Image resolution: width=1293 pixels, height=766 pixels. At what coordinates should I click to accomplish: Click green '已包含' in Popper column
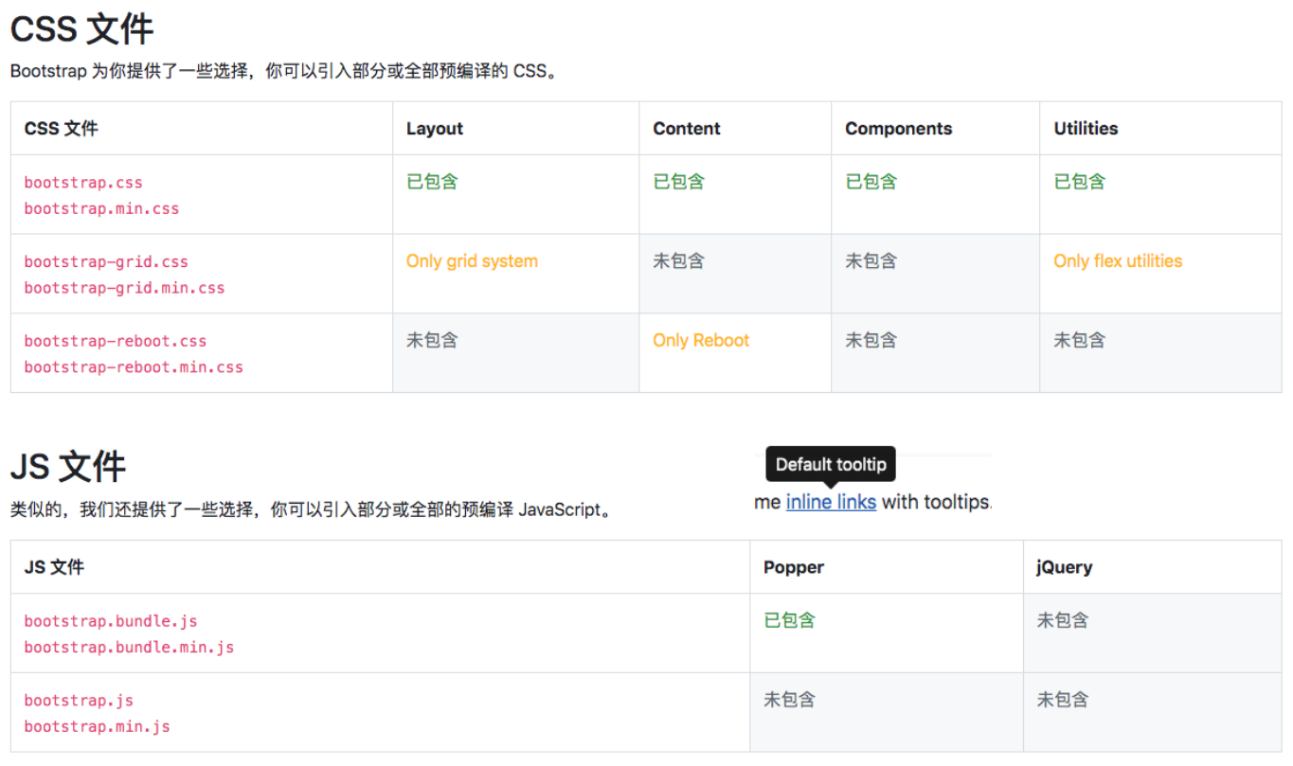coord(789,620)
